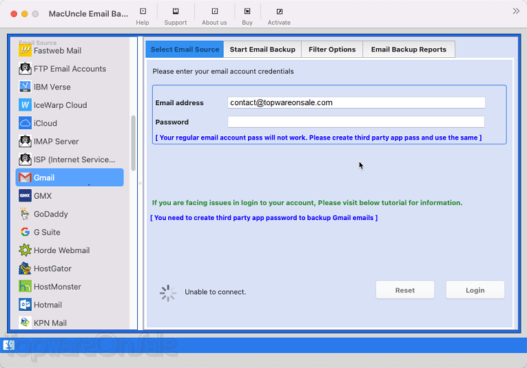Viewport: 527px width, 368px height.
Task: Choose the iCloud cloud icon
Action: (x=25, y=123)
